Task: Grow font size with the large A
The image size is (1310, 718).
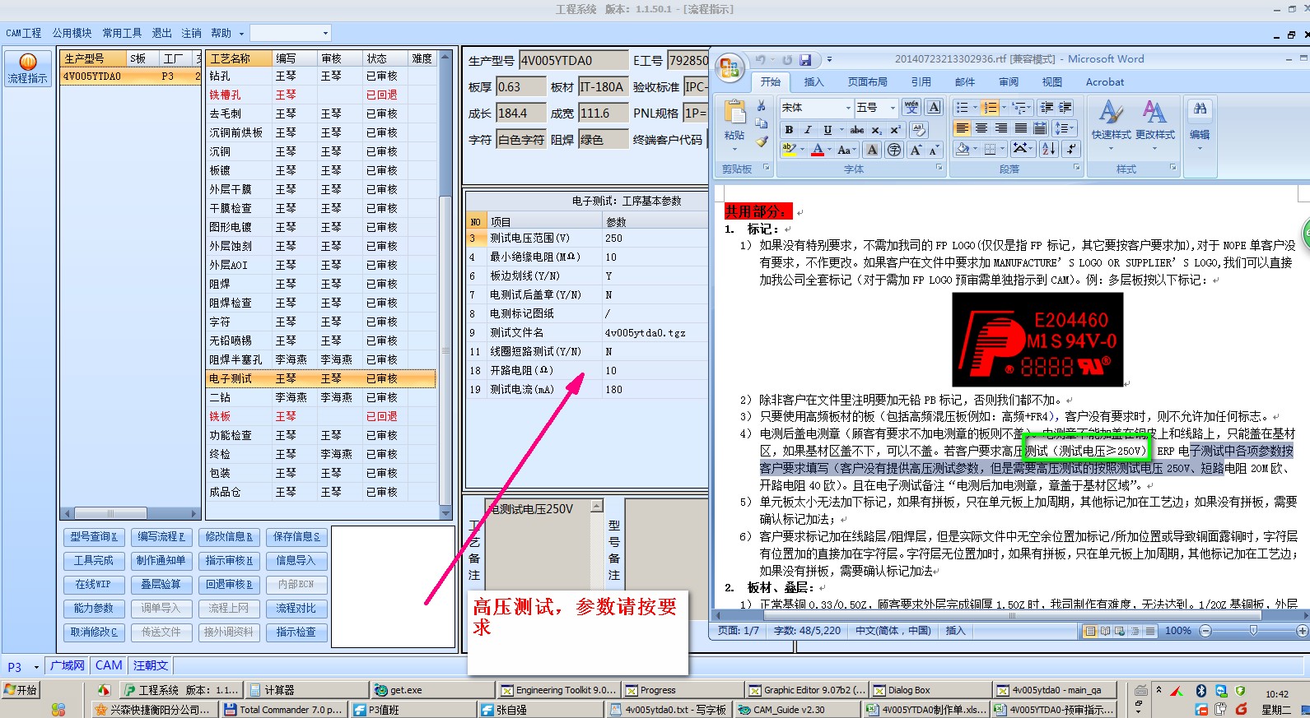Action: click(916, 150)
